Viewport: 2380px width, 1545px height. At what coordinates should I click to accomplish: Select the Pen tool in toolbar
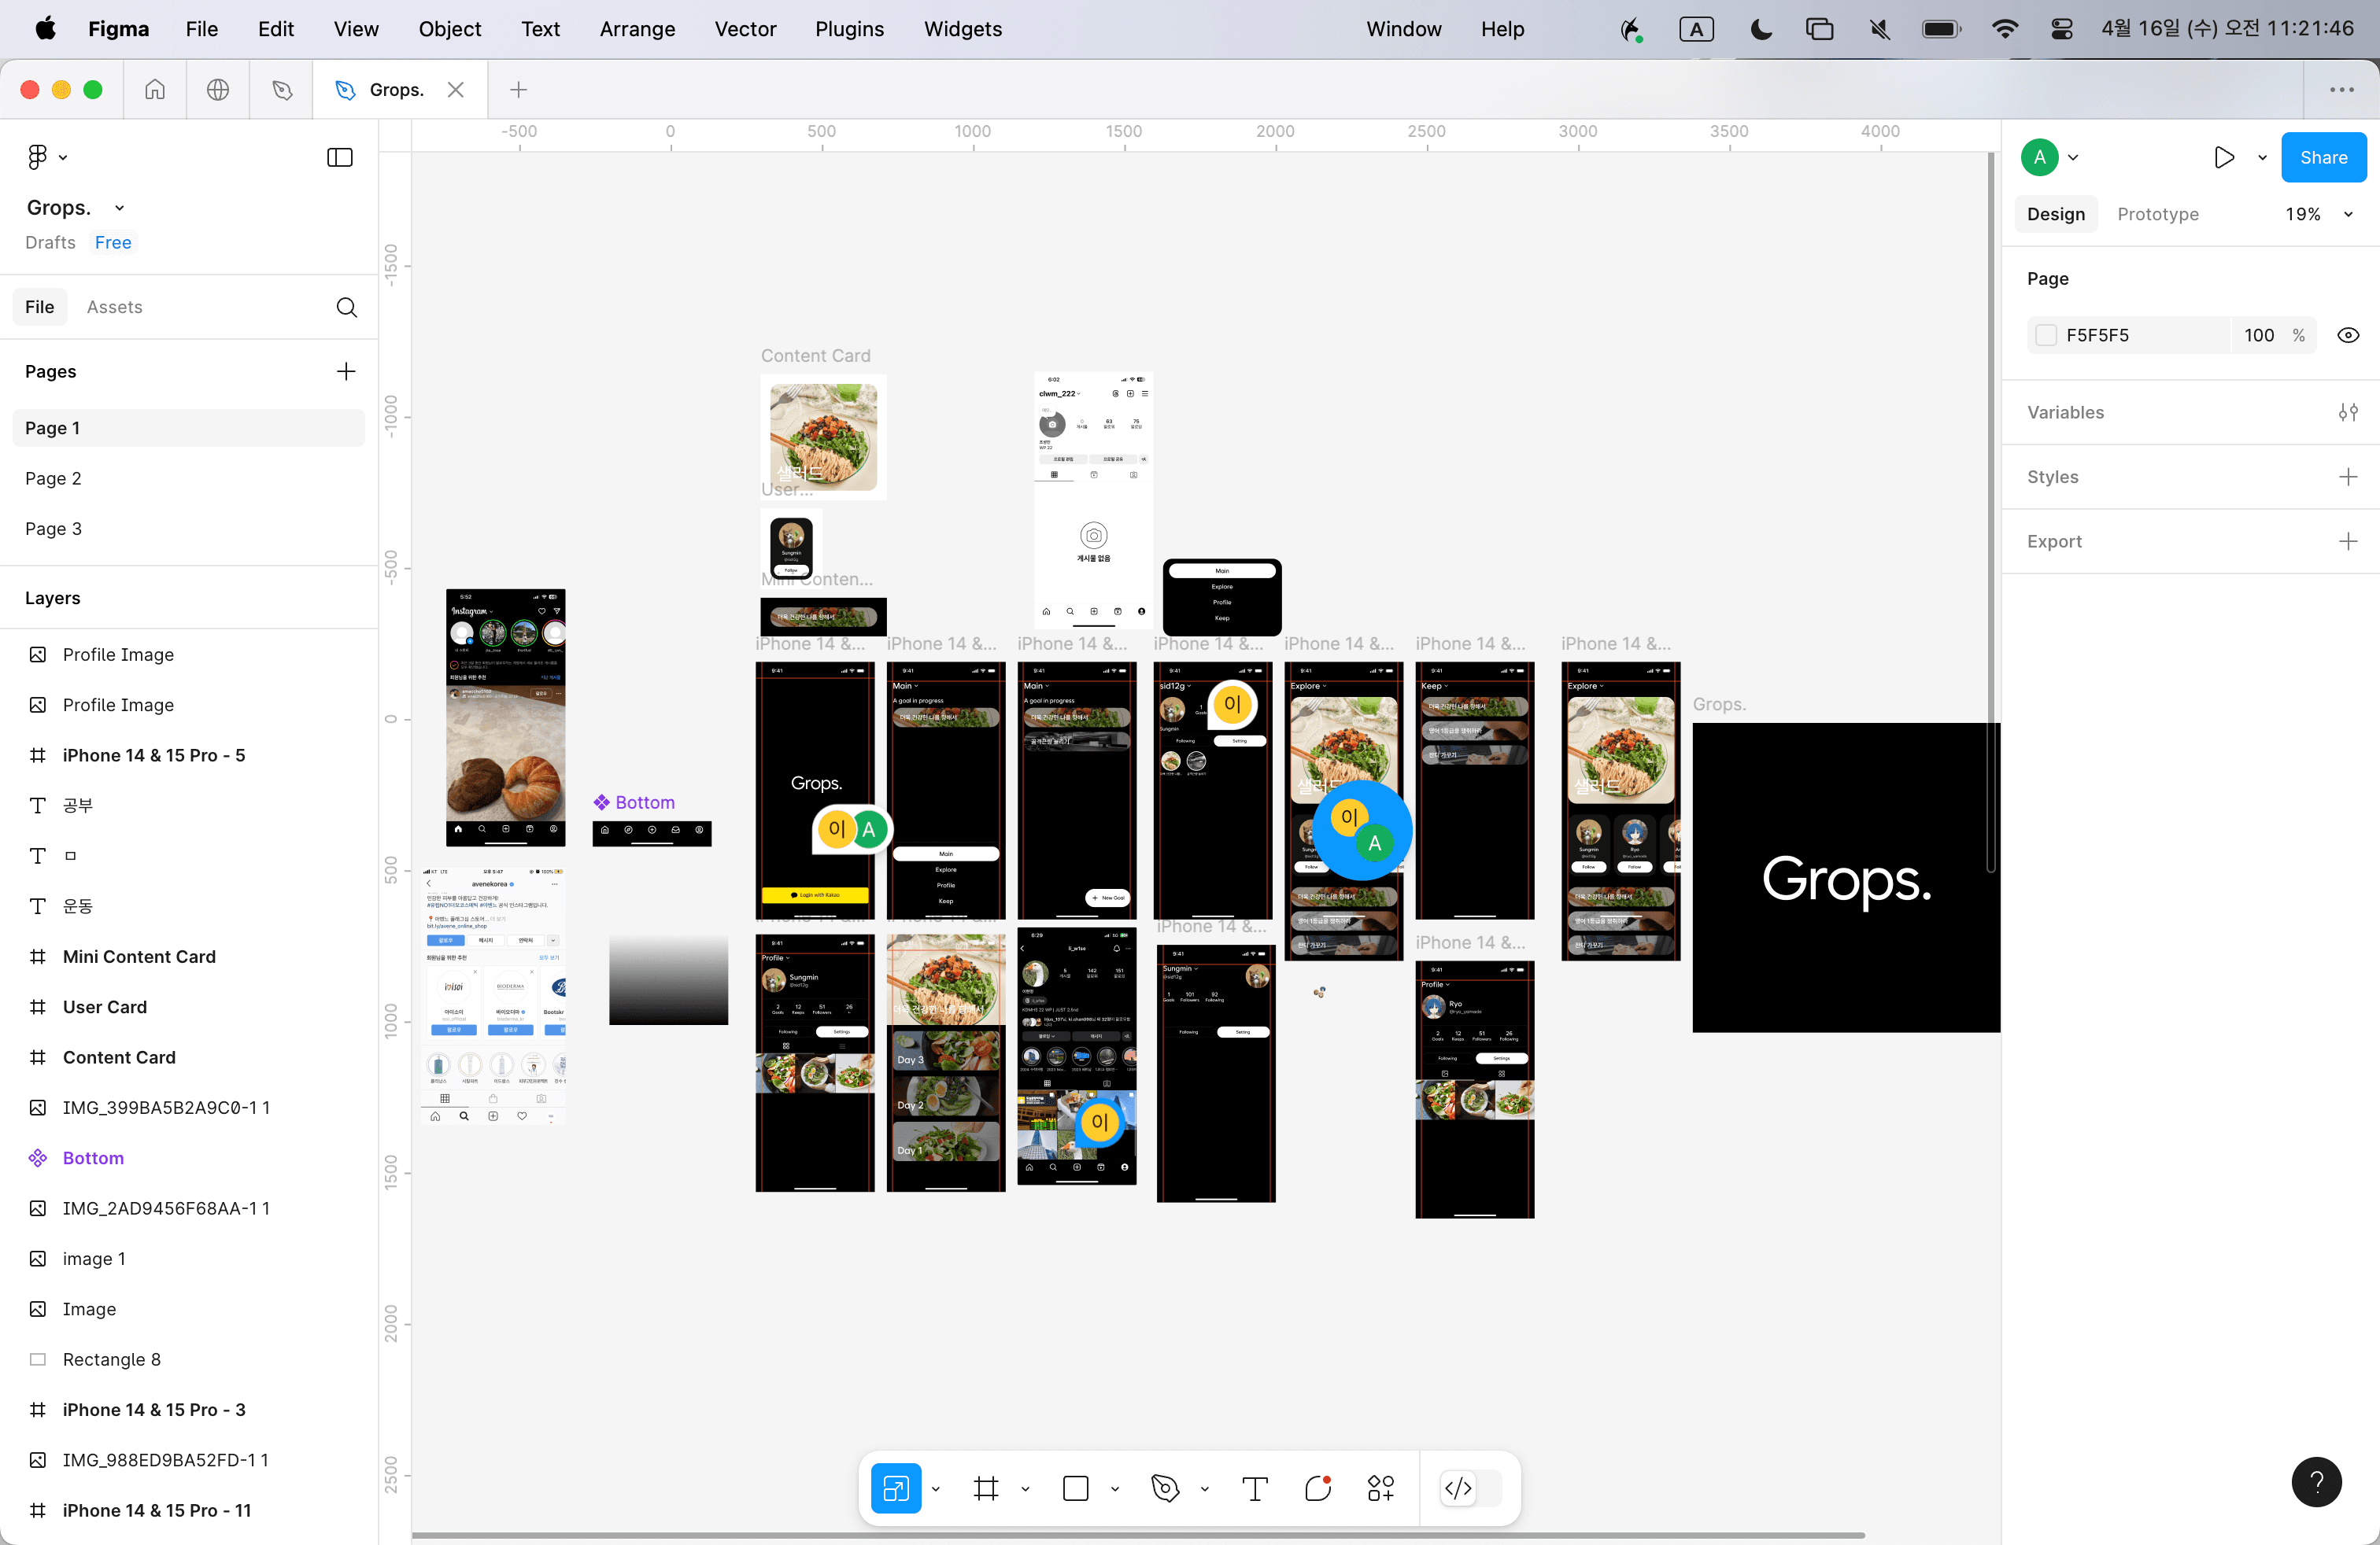[1165, 1488]
